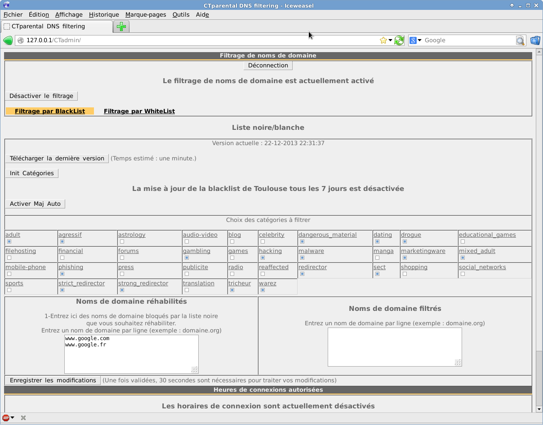
Task: Toggle the adult category checkbox
Action: pyautogui.click(x=9, y=242)
